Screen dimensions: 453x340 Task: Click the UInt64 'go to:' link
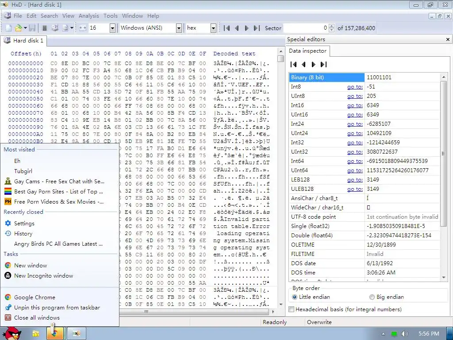coord(355,170)
